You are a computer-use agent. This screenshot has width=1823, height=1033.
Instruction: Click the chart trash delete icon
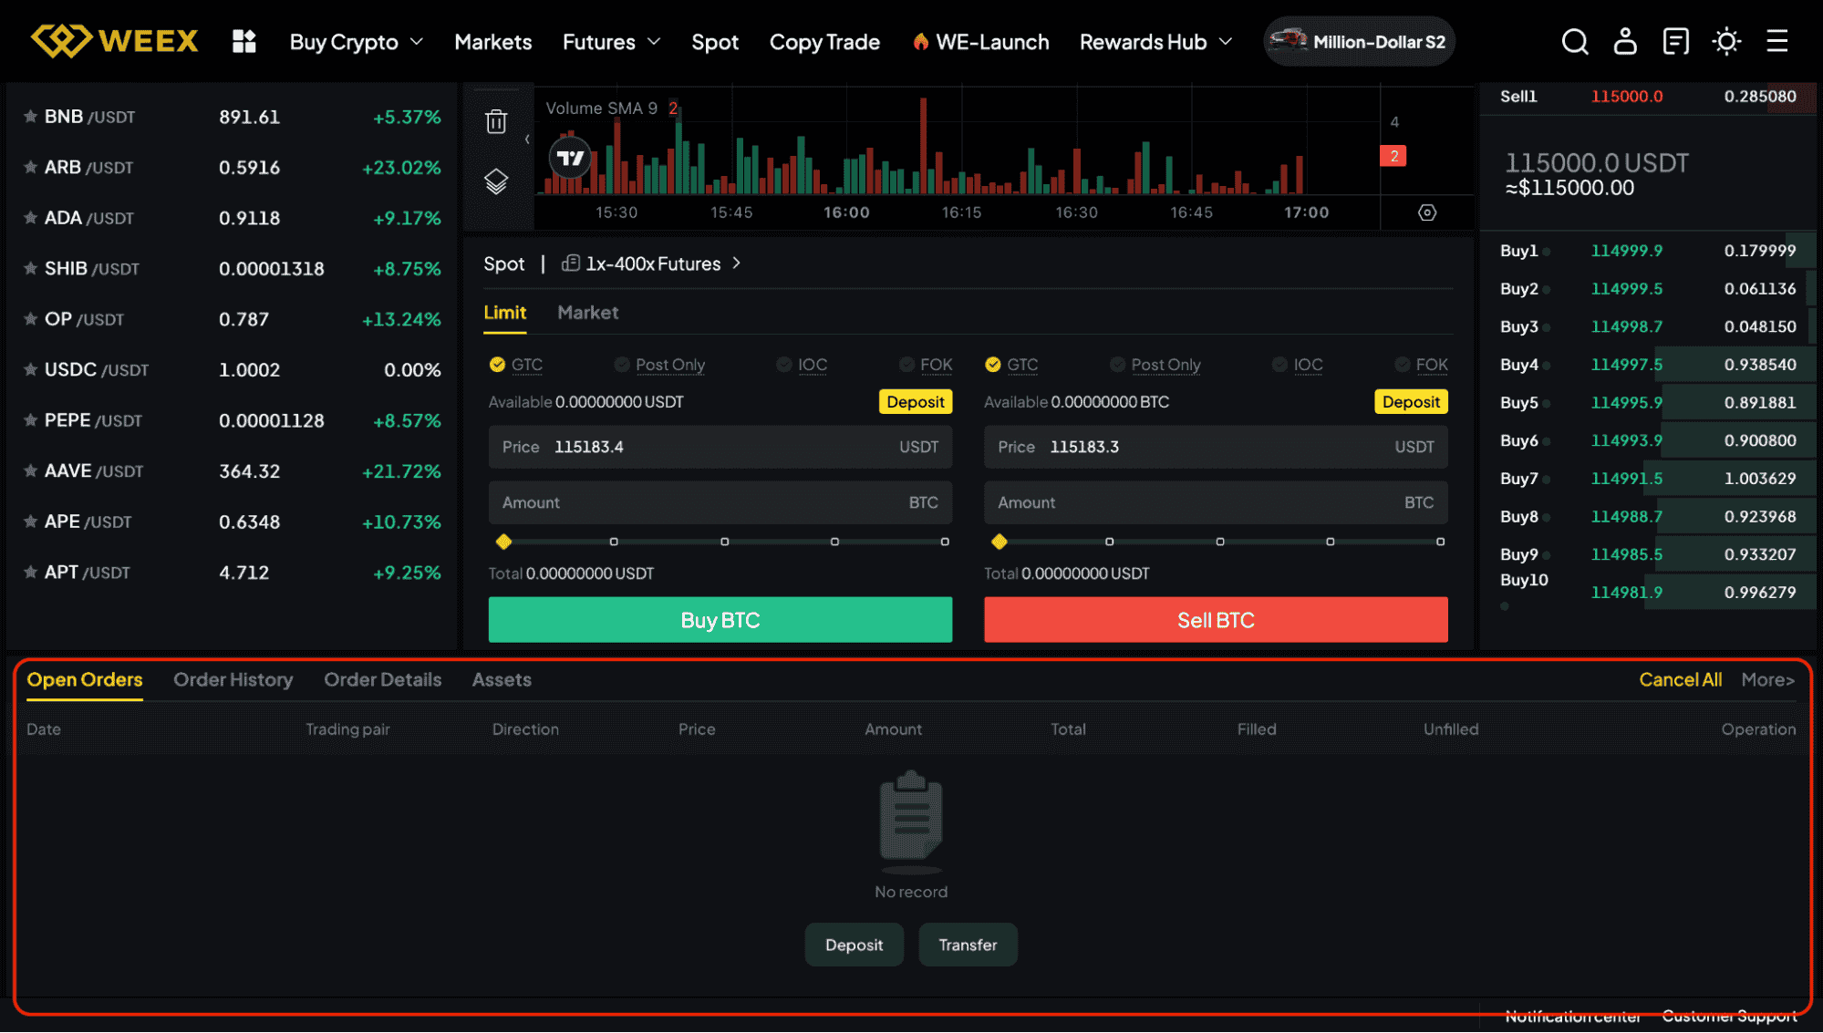496,121
